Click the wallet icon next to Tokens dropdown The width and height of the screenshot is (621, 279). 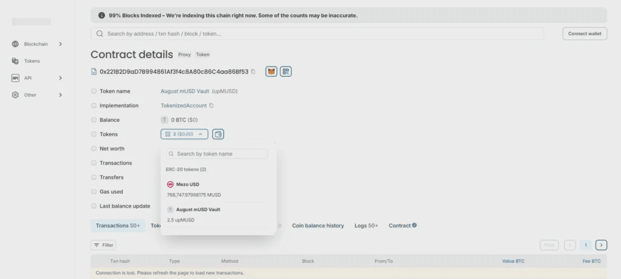(x=218, y=134)
